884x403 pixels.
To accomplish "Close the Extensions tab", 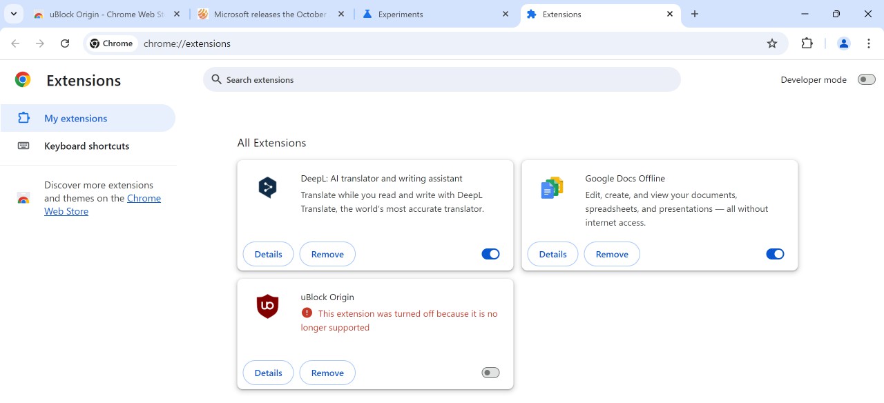I will (x=670, y=14).
